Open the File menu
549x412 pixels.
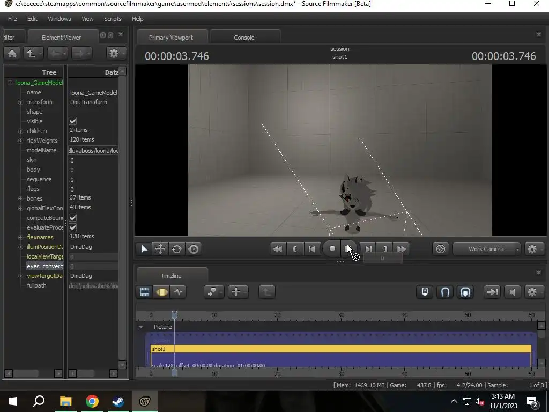pyautogui.click(x=12, y=19)
